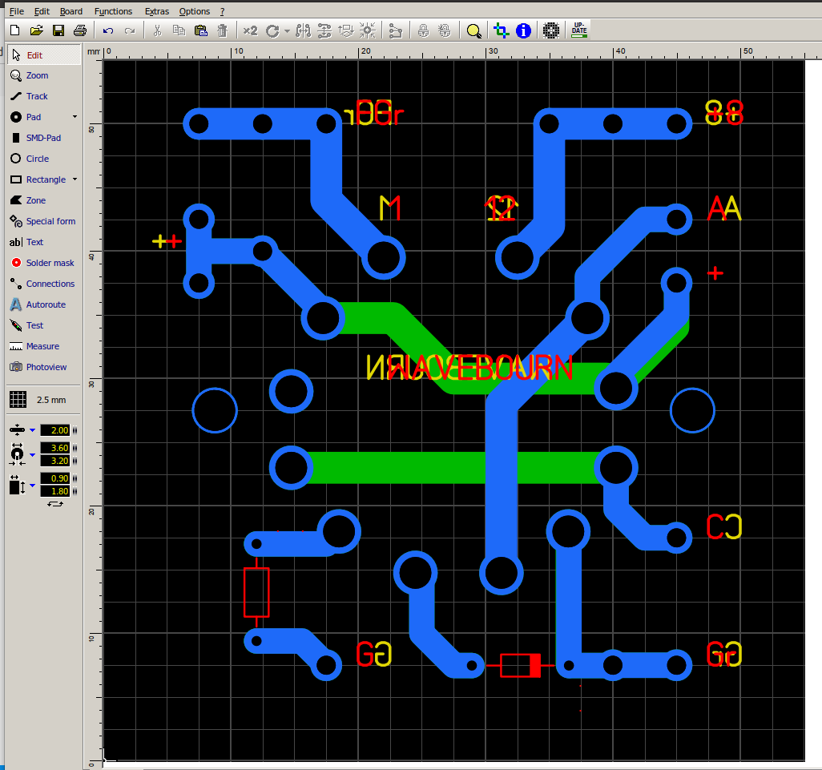Select the Special form tool

[44, 221]
